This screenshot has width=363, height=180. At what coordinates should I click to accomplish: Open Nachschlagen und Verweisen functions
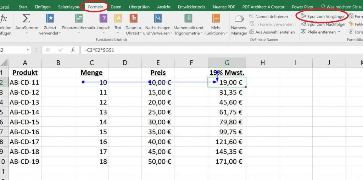coord(158,18)
